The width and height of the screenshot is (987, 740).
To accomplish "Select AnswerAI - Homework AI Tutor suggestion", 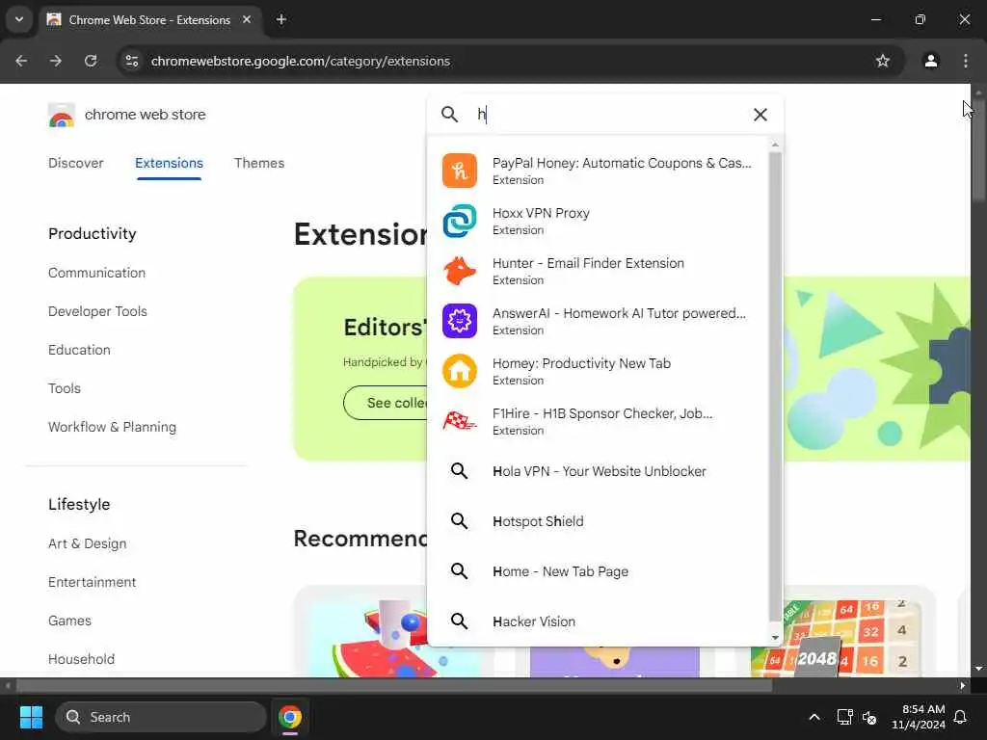I will pos(598,321).
